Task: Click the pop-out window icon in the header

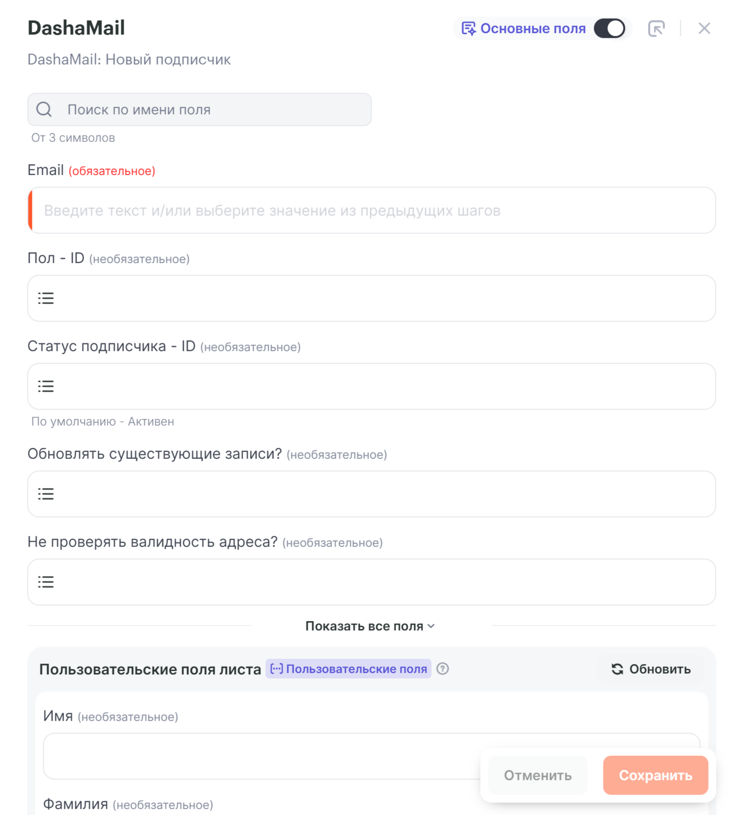Action: click(x=656, y=28)
